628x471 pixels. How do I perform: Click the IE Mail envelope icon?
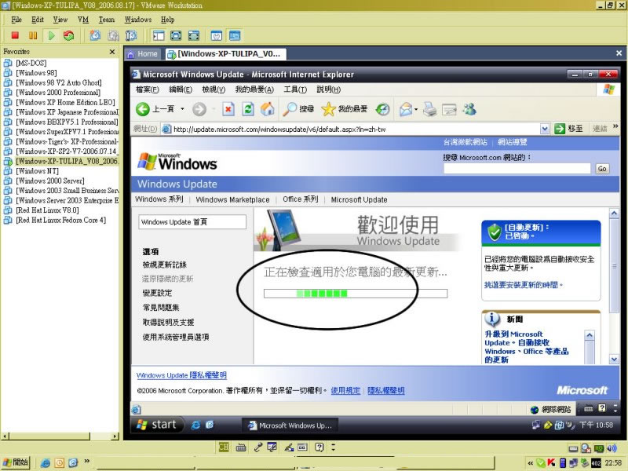[x=406, y=109]
